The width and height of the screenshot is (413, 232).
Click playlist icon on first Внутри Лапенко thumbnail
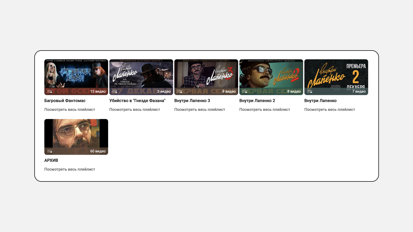point(310,92)
